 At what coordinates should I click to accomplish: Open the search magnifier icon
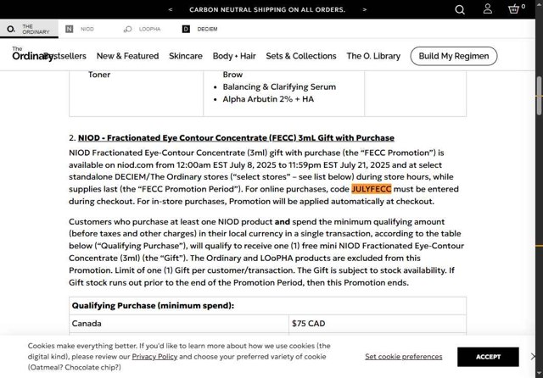pyautogui.click(x=460, y=9)
